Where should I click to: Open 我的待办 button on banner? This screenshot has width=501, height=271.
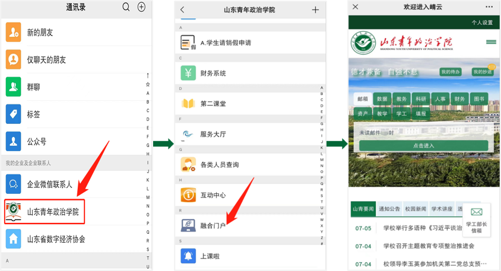click(x=451, y=72)
